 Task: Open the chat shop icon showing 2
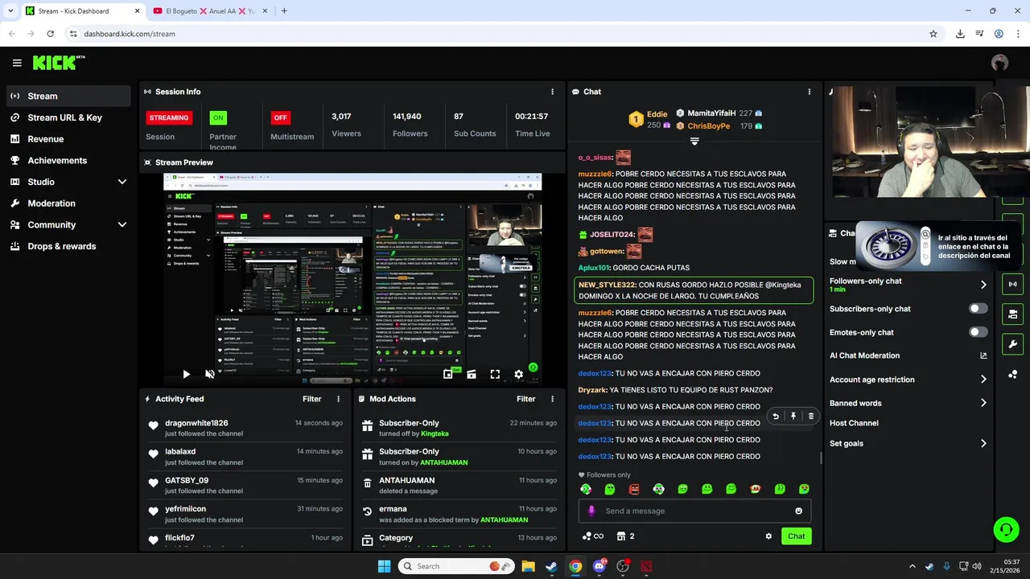pyautogui.click(x=625, y=536)
